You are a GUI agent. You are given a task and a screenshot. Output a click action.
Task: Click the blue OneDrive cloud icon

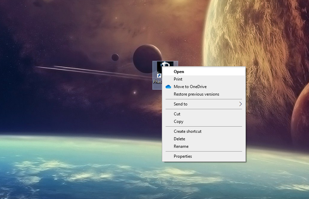click(x=168, y=87)
